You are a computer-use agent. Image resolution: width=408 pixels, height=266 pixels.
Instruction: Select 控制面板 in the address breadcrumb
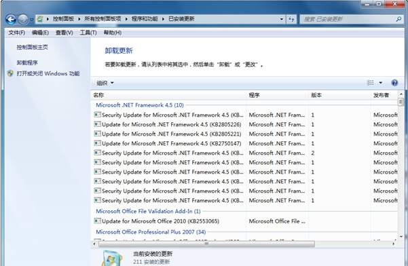click(63, 19)
